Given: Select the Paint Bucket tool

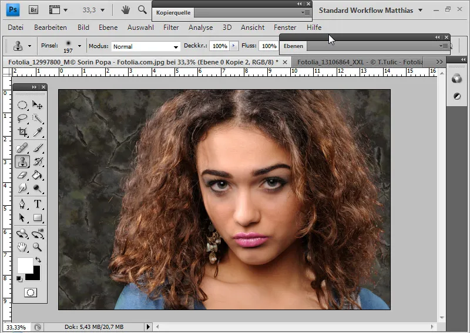Looking at the screenshot, I should point(38,175).
